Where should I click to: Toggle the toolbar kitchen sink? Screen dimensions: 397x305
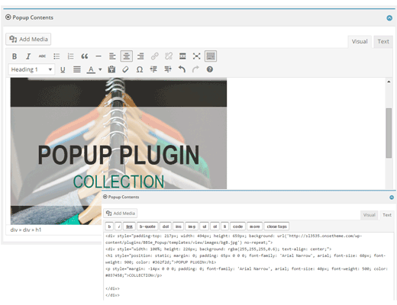[x=211, y=56]
